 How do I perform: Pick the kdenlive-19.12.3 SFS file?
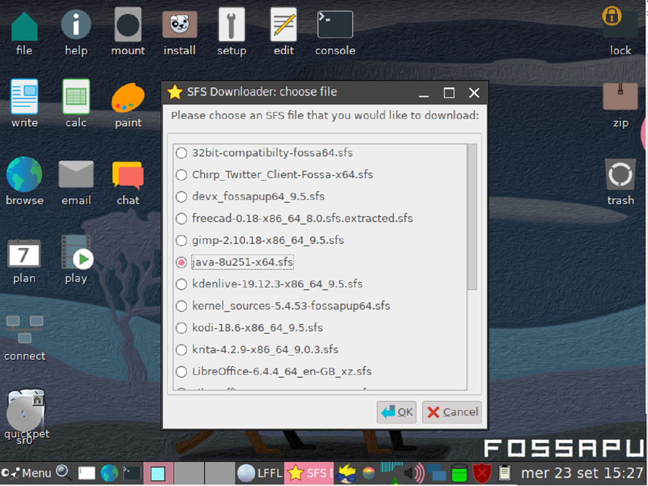tap(181, 284)
